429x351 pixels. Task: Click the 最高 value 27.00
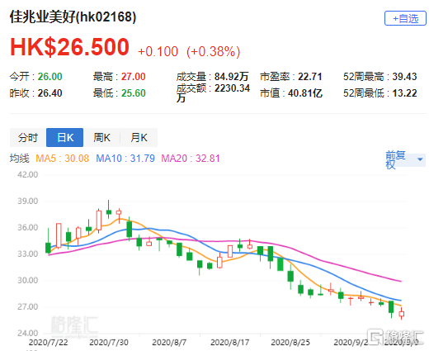point(134,77)
